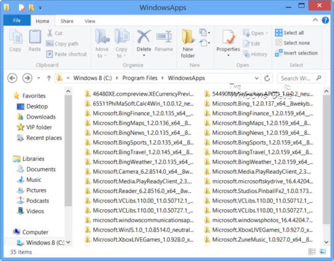Open Customize Quick Access Toolbar dropdown
This screenshot has width=334, height=261.
pyautogui.click(x=40, y=8)
